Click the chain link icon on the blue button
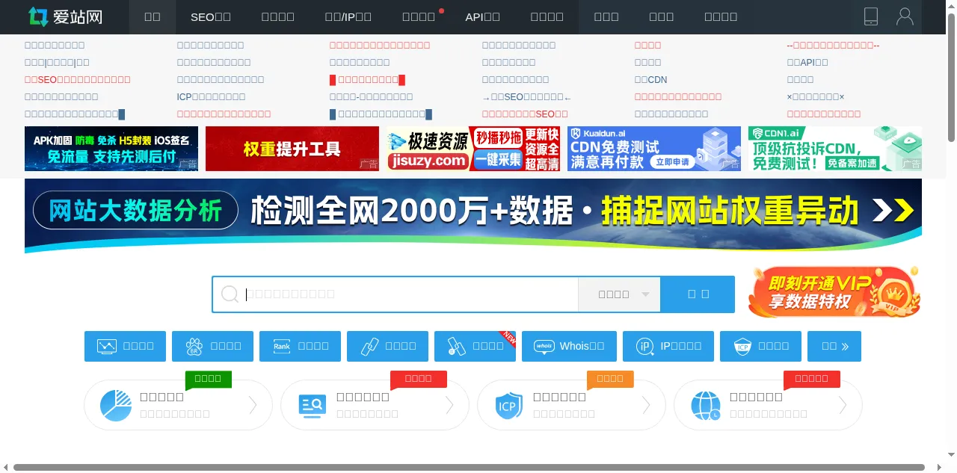Image resolution: width=957 pixels, height=473 pixels. pos(369,346)
